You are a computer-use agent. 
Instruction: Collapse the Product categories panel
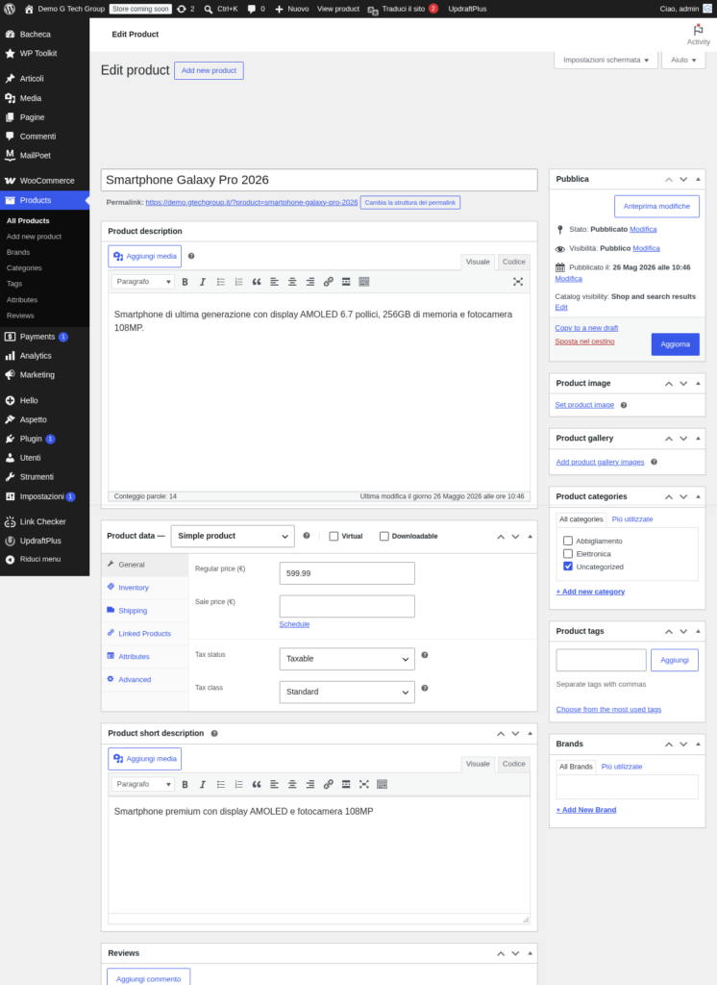tap(698, 496)
